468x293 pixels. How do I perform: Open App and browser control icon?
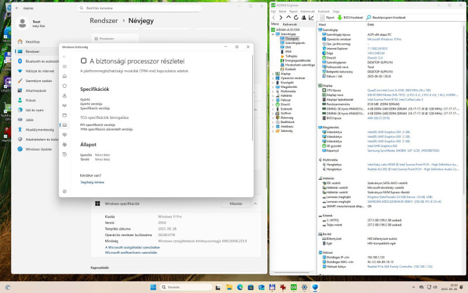click(64, 115)
